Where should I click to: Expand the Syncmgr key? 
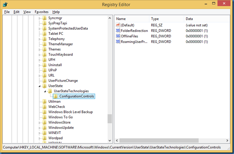(x=40, y=19)
